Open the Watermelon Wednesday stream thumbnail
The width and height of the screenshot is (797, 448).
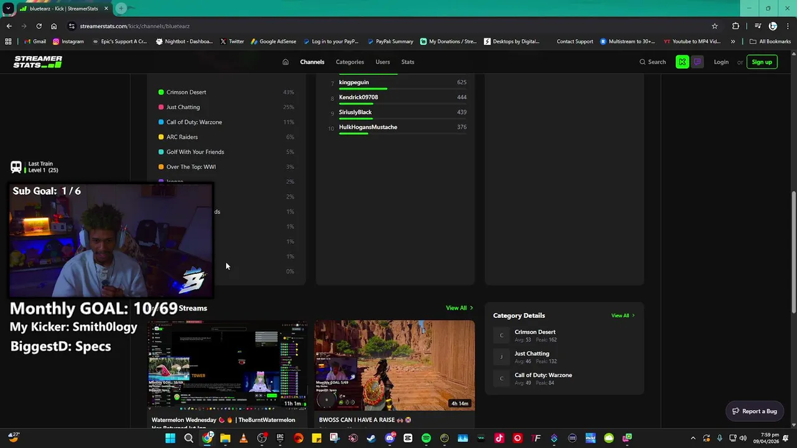tap(227, 365)
